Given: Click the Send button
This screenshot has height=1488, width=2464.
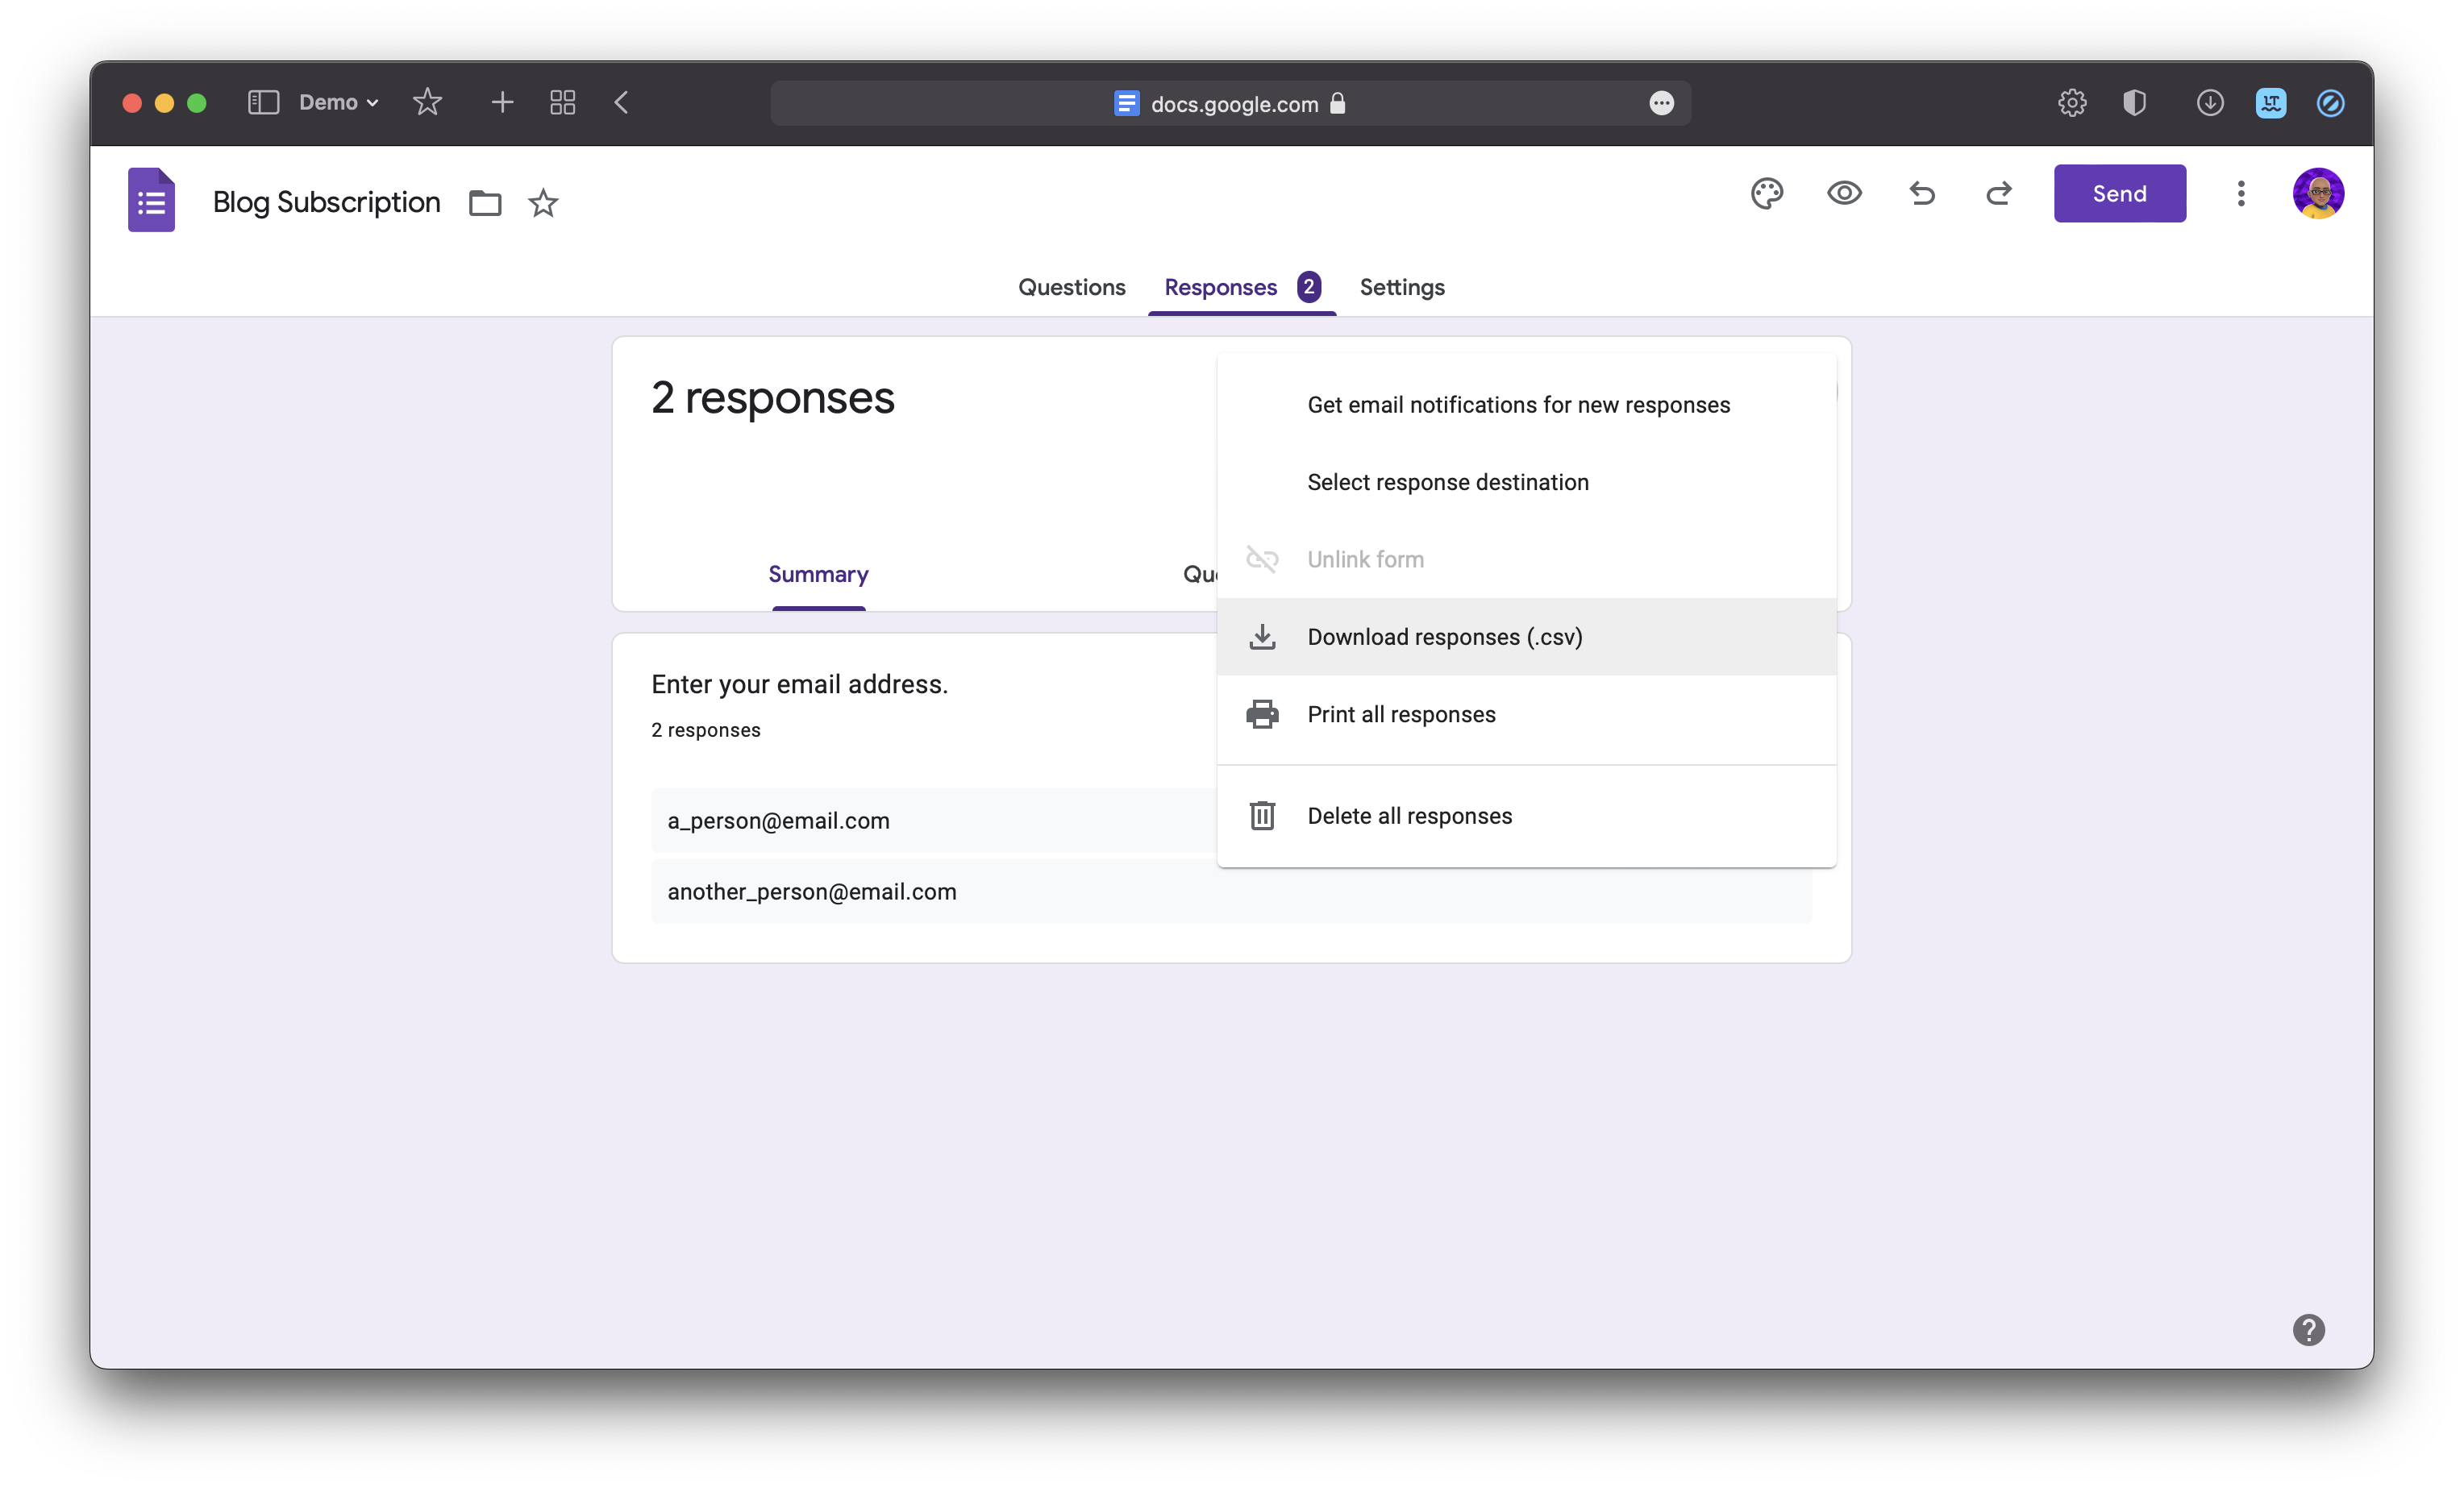Looking at the screenshot, I should 2119,194.
